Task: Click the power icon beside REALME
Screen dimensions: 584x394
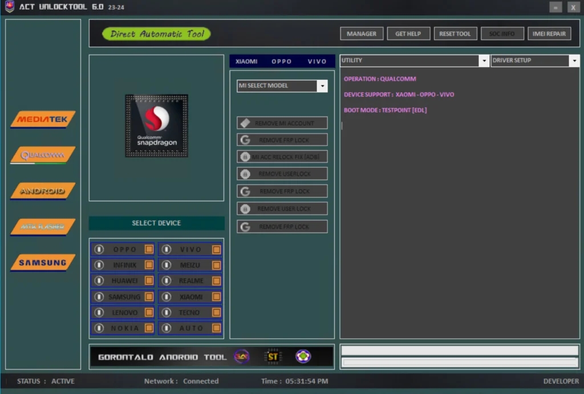Action: click(167, 281)
